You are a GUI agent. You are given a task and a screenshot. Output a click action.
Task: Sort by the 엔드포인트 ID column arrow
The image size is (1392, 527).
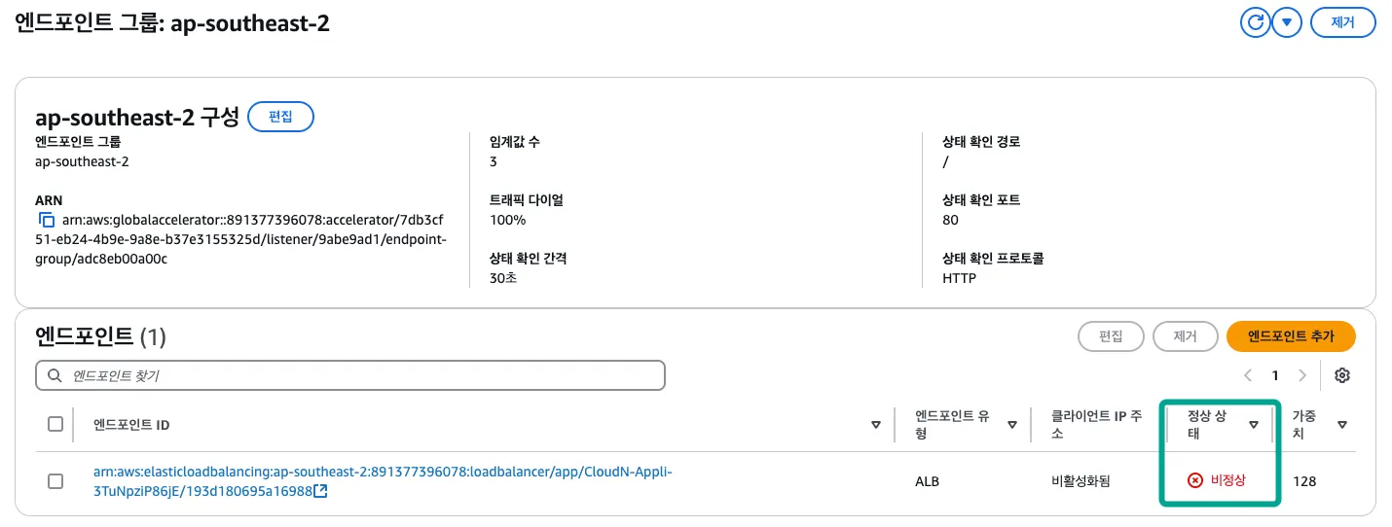[x=876, y=425]
